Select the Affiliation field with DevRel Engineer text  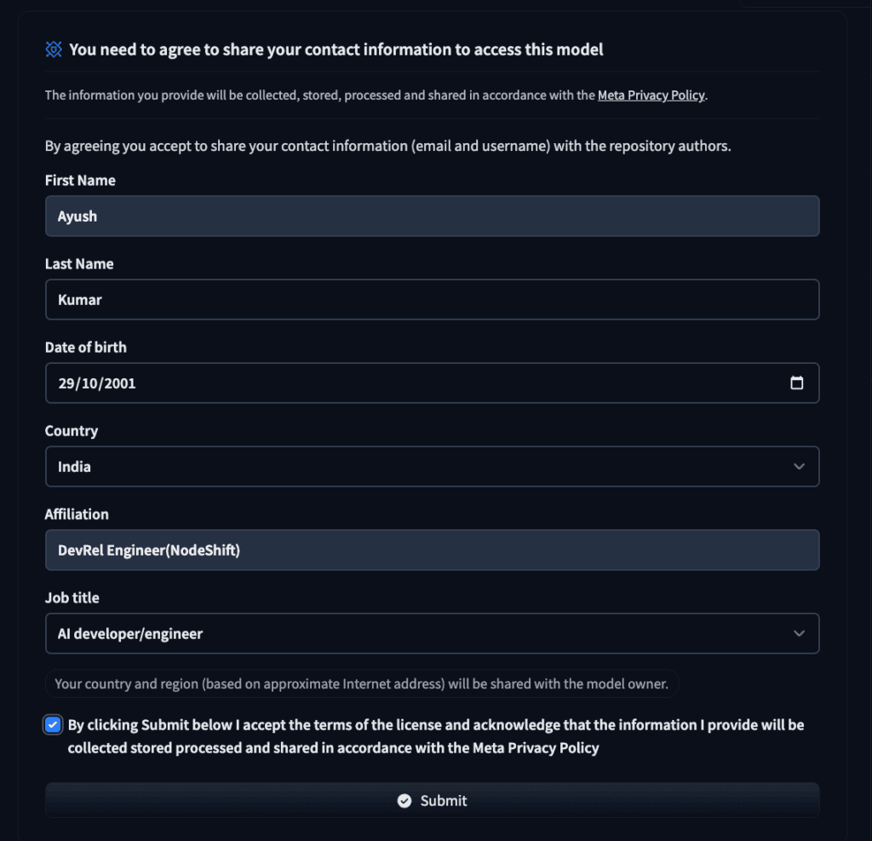(432, 550)
